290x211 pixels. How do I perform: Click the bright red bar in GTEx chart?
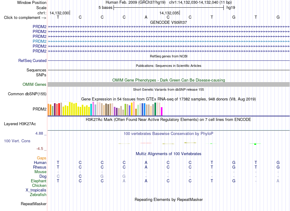point(59,109)
